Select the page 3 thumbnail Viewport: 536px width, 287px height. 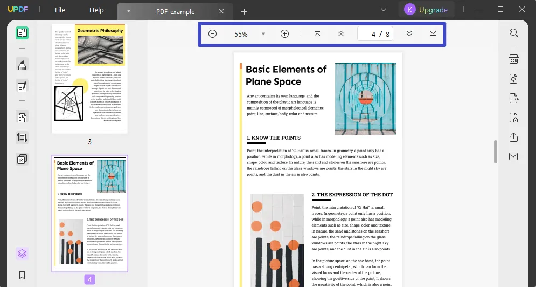[x=89, y=78]
